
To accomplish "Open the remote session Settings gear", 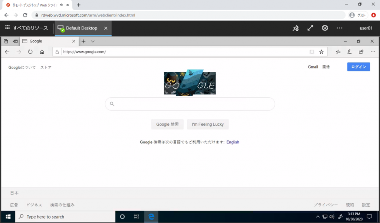I will coord(325,28).
